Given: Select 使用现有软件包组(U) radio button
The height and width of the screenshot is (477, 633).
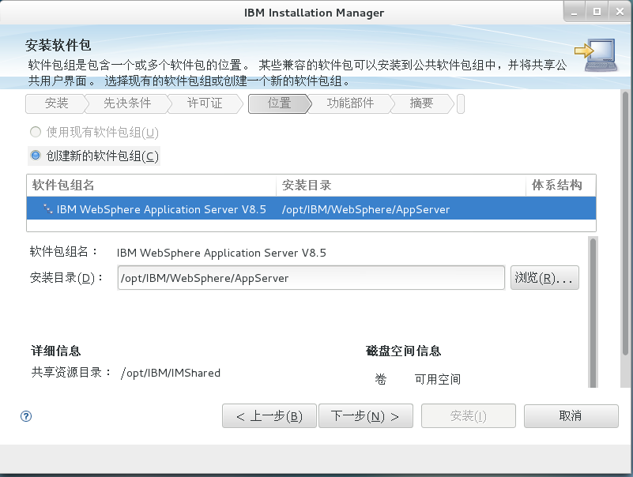Looking at the screenshot, I should (36, 132).
